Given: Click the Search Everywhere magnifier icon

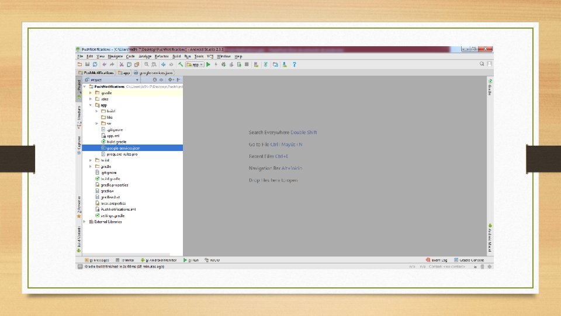Looking at the screenshot, I should pos(482,64).
